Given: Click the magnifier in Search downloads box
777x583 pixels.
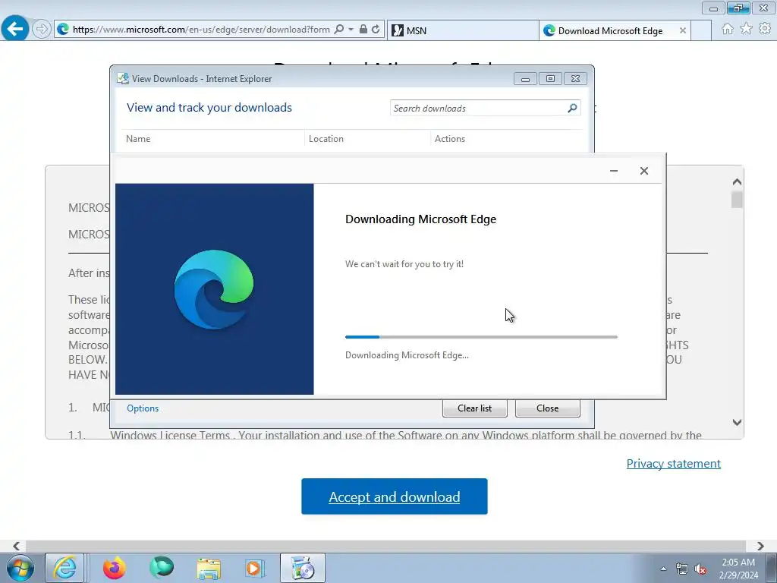Looking at the screenshot, I should [x=572, y=108].
